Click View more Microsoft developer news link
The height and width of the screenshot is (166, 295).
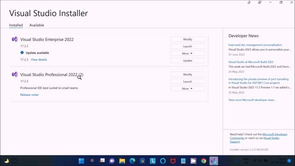(x=252, y=100)
